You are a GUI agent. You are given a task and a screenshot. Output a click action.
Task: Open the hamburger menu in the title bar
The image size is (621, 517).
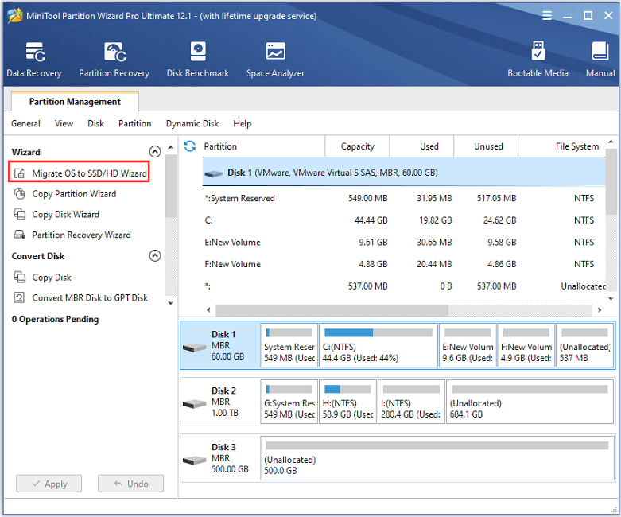(547, 15)
